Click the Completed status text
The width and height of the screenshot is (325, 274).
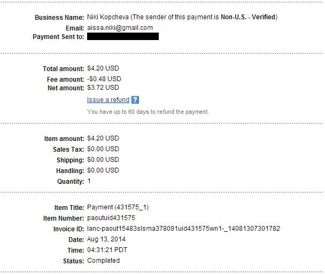[103, 261]
